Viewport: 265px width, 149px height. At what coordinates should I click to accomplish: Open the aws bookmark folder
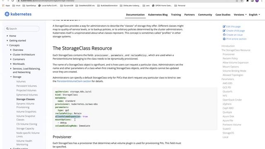(146, 5)
